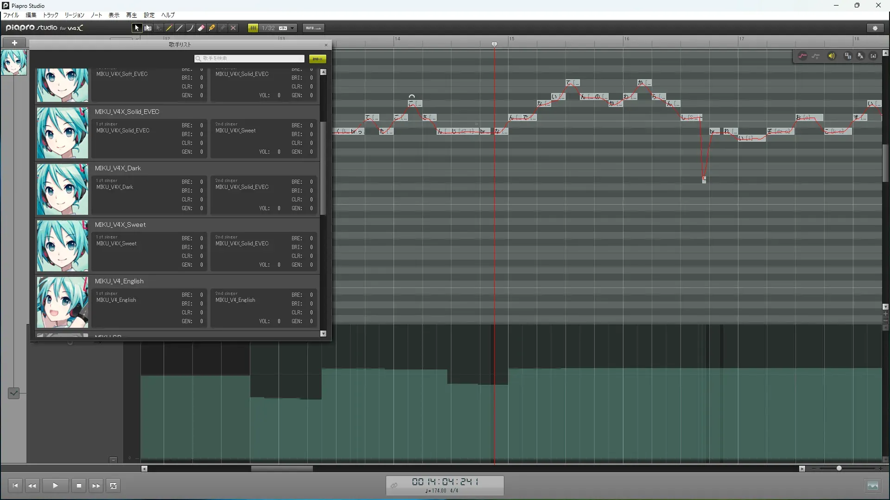Select the pencil draw tool
The height and width of the screenshot is (500, 890).
[x=169, y=28]
